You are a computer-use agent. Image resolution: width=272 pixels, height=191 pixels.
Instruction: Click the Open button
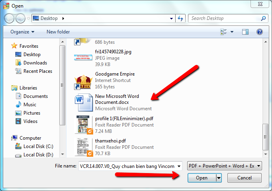[x=202, y=178]
